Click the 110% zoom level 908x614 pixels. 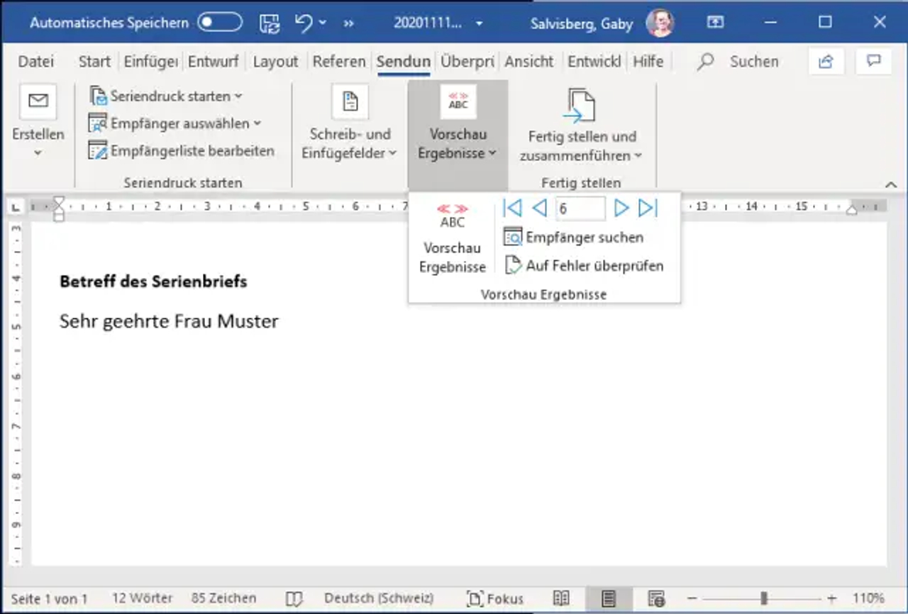868,599
